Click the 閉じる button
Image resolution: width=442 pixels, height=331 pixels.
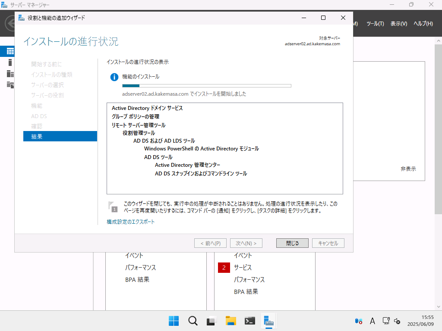pyautogui.click(x=292, y=243)
